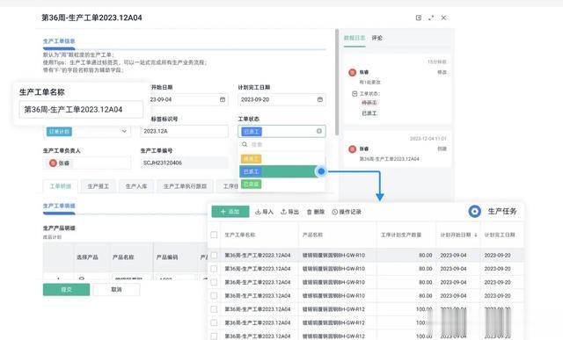The width and height of the screenshot is (563, 340).
Task: Click the 生产产品明细 label
Action: tap(59, 228)
